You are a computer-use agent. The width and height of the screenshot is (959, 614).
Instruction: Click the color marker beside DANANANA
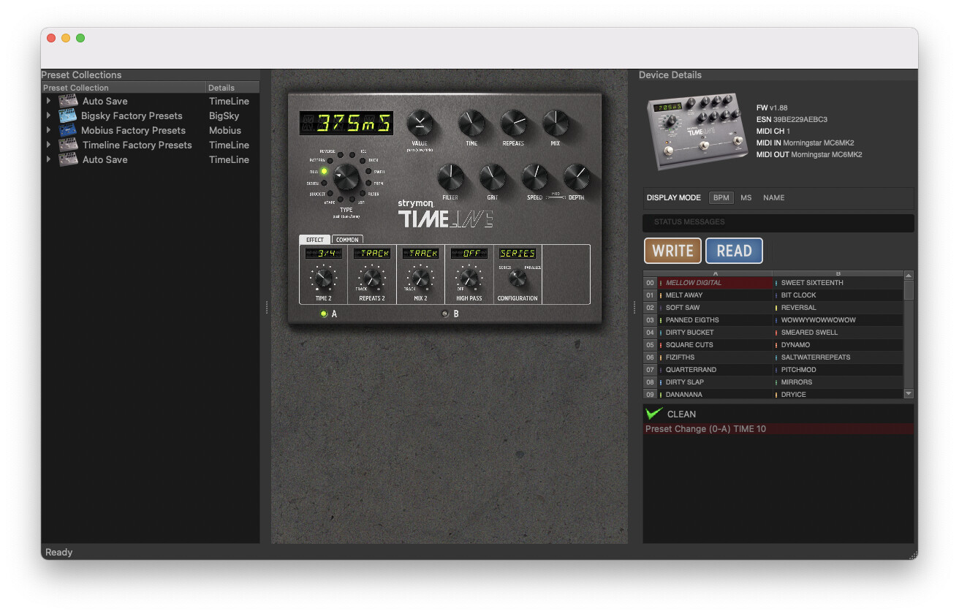point(661,395)
